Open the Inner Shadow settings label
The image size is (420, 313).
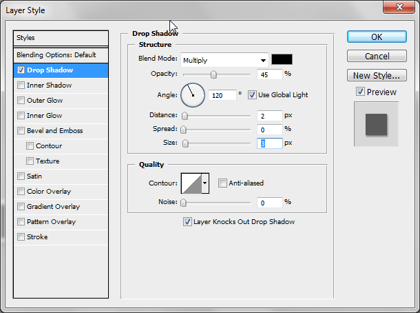click(50, 85)
